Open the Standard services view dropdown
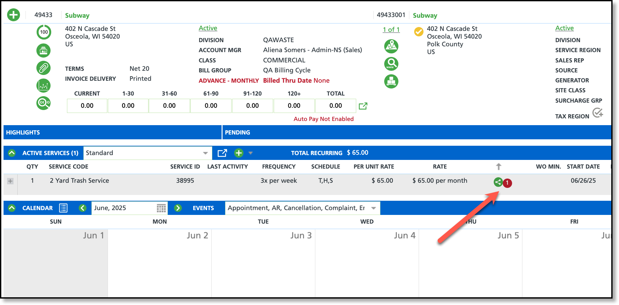Image resolution: width=619 pixels, height=305 pixels. (x=148, y=153)
